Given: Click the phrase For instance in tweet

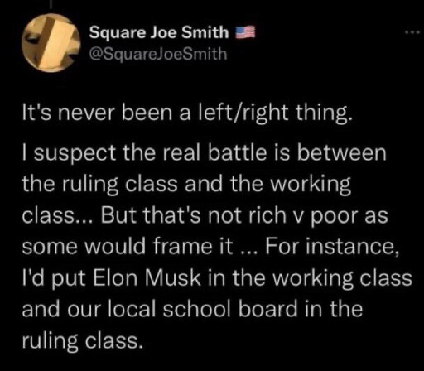Looking at the screenshot, I should pos(332,247).
